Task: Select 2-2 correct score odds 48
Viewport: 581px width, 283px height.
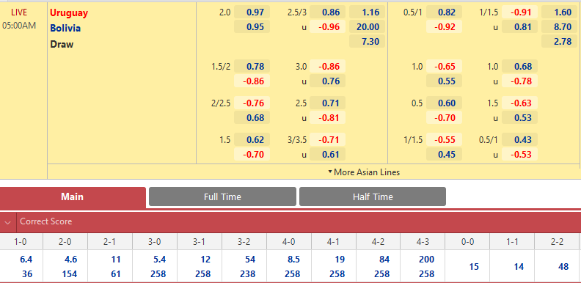Action: tap(558, 266)
